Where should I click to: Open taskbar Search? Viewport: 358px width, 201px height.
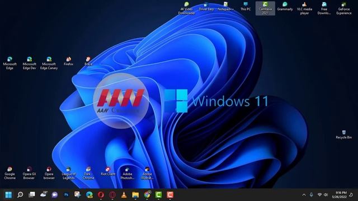click(x=20, y=195)
